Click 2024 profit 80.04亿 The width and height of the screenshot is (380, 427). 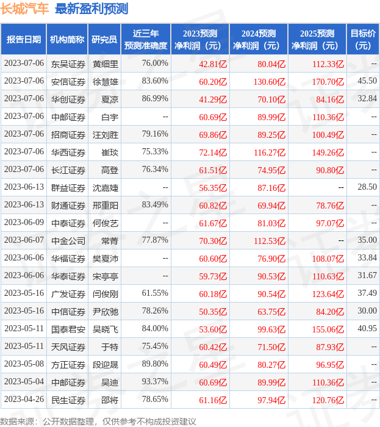click(271, 64)
